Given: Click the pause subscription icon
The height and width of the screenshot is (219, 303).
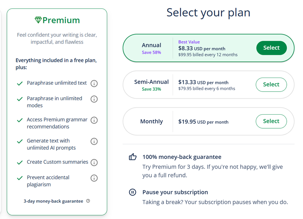Looking at the screenshot, I should pyautogui.click(x=133, y=192).
